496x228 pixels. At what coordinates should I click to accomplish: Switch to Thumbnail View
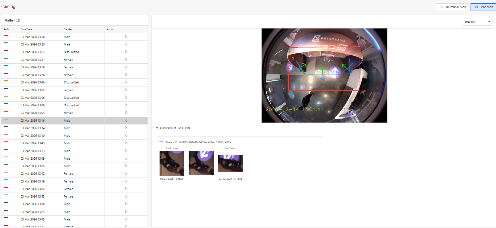click(x=453, y=7)
